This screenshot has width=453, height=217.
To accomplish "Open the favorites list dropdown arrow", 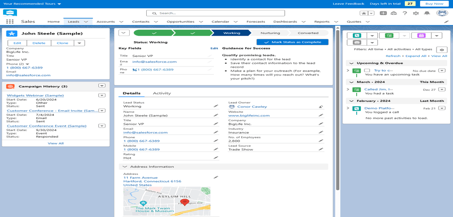I will coord(371,13).
